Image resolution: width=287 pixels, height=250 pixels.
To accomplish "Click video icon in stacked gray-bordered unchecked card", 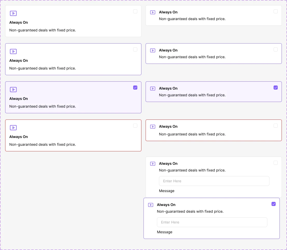I will (x=13, y=13).
